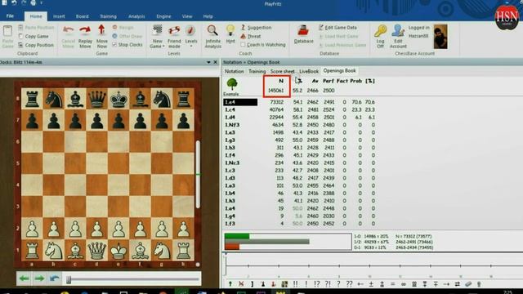Click the user profile photo in the ChessBase Account group
This screenshot has height=294, width=523.
click(x=440, y=36)
